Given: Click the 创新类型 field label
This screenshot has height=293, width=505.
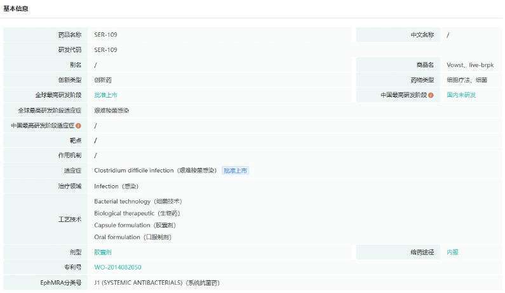Looking at the screenshot, I should pyautogui.click(x=70, y=80).
